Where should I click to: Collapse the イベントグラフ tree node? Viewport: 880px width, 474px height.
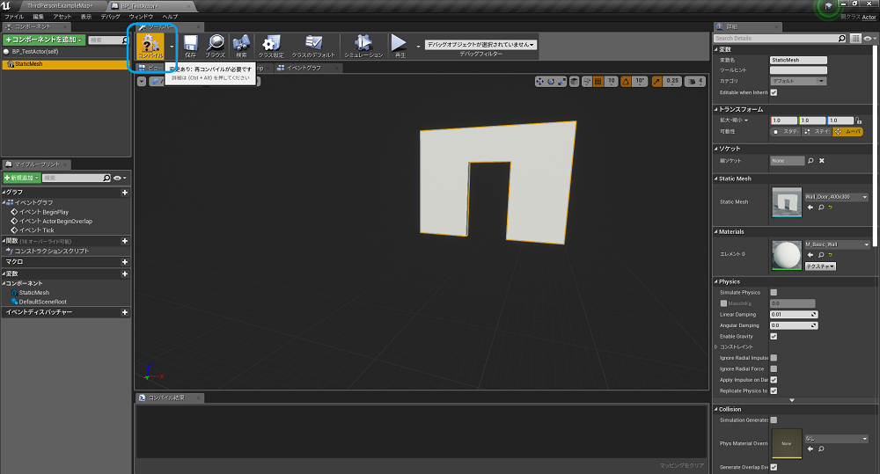pos(4,202)
